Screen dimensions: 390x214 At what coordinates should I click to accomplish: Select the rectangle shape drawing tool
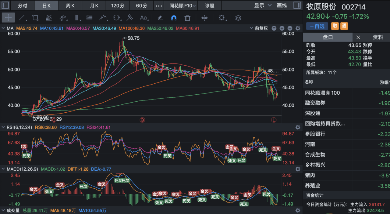[x=35, y=18]
